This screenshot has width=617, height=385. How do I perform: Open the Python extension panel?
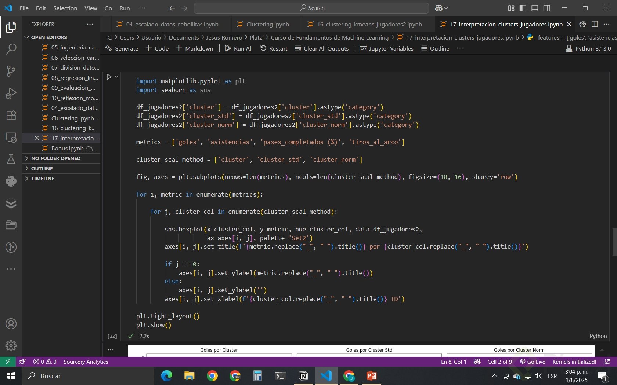click(x=11, y=181)
